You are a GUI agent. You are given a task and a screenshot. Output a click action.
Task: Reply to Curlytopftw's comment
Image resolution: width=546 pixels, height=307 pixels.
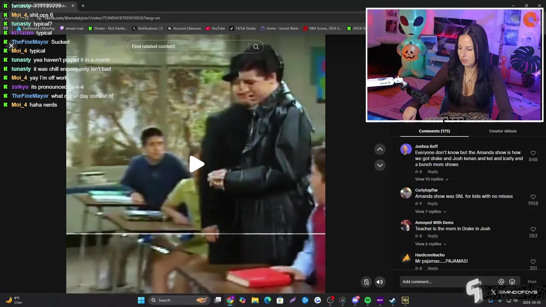433,204
